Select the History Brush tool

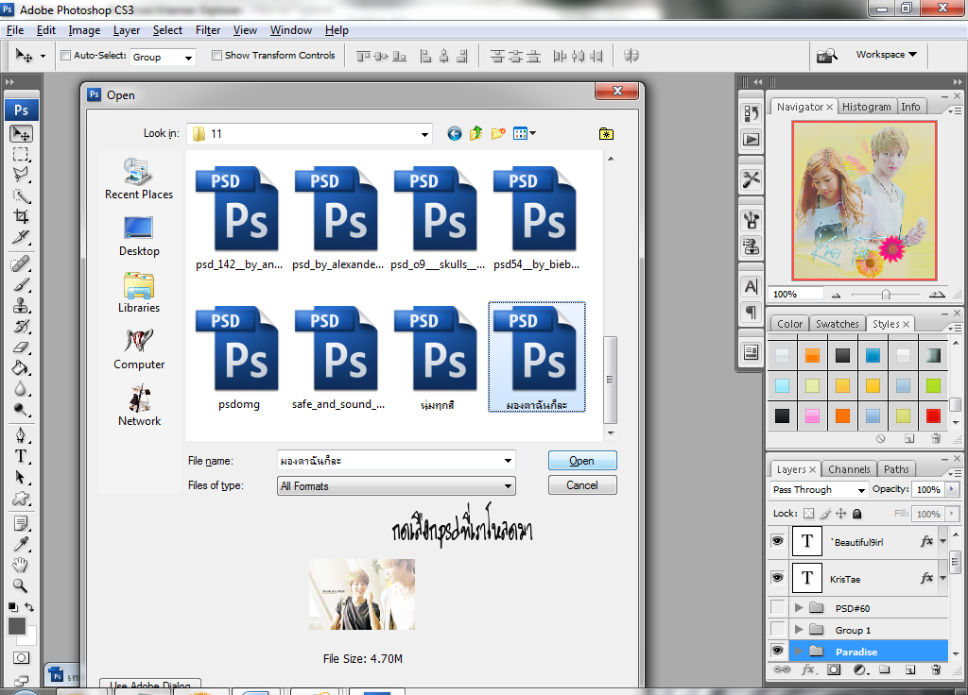point(21,327)
